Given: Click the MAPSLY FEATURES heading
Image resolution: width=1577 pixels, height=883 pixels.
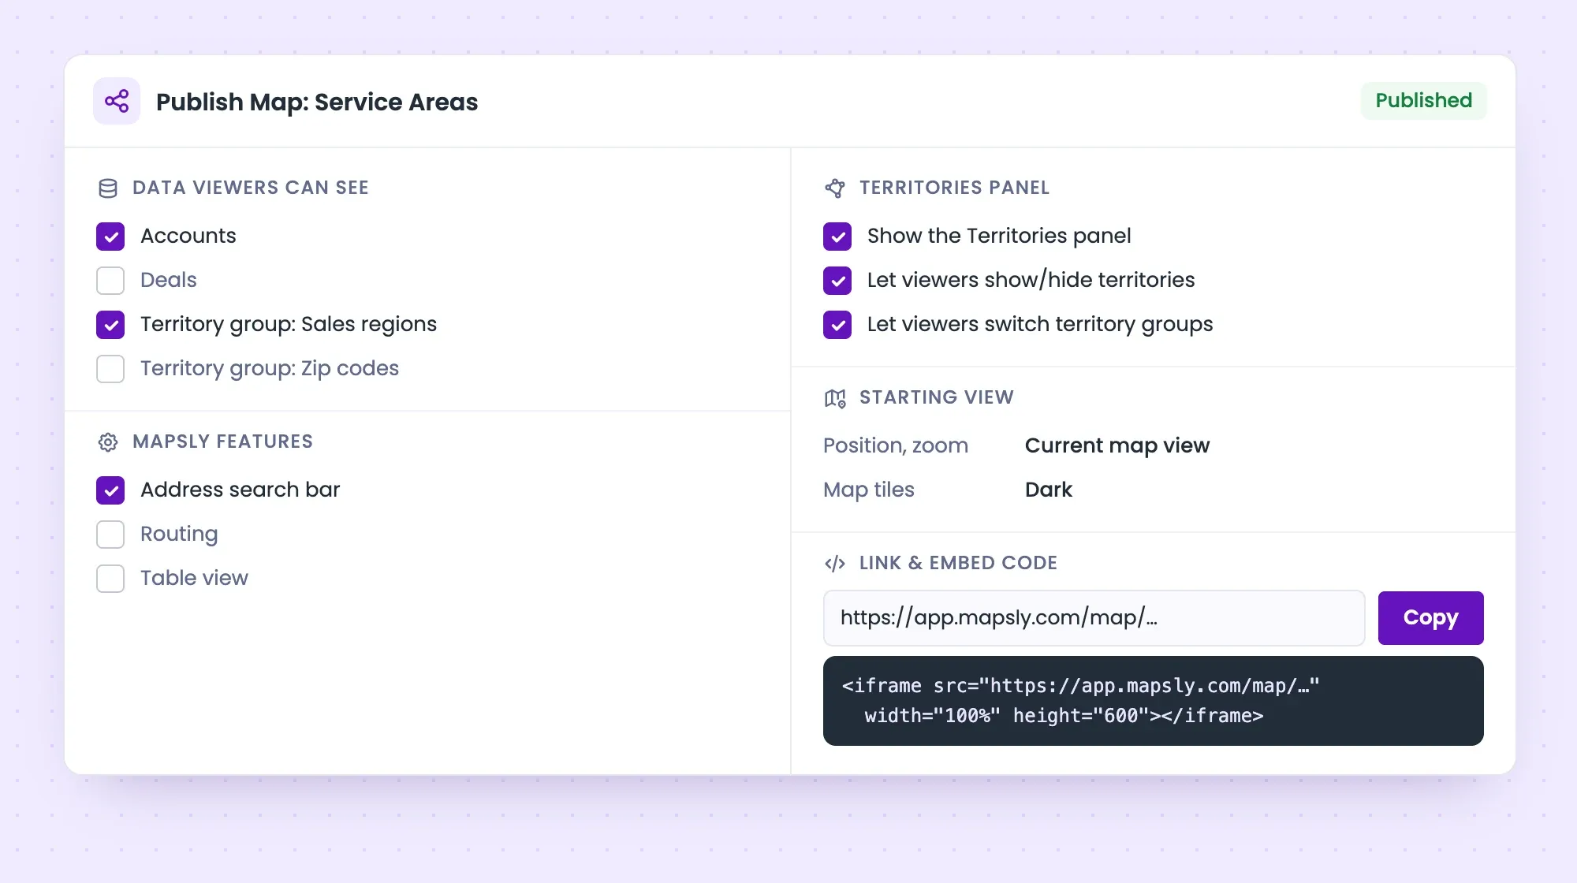Looking at the screenshot, I should coord(222,441).
